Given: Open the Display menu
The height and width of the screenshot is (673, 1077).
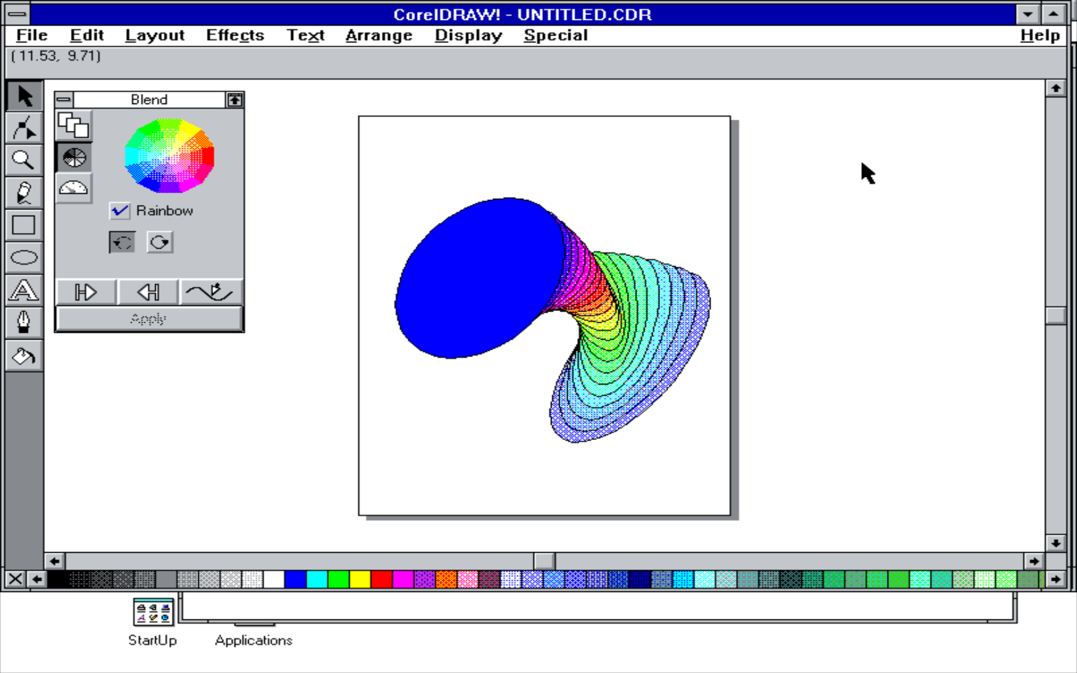Looking at the screenshot, I should pos(469,35).
